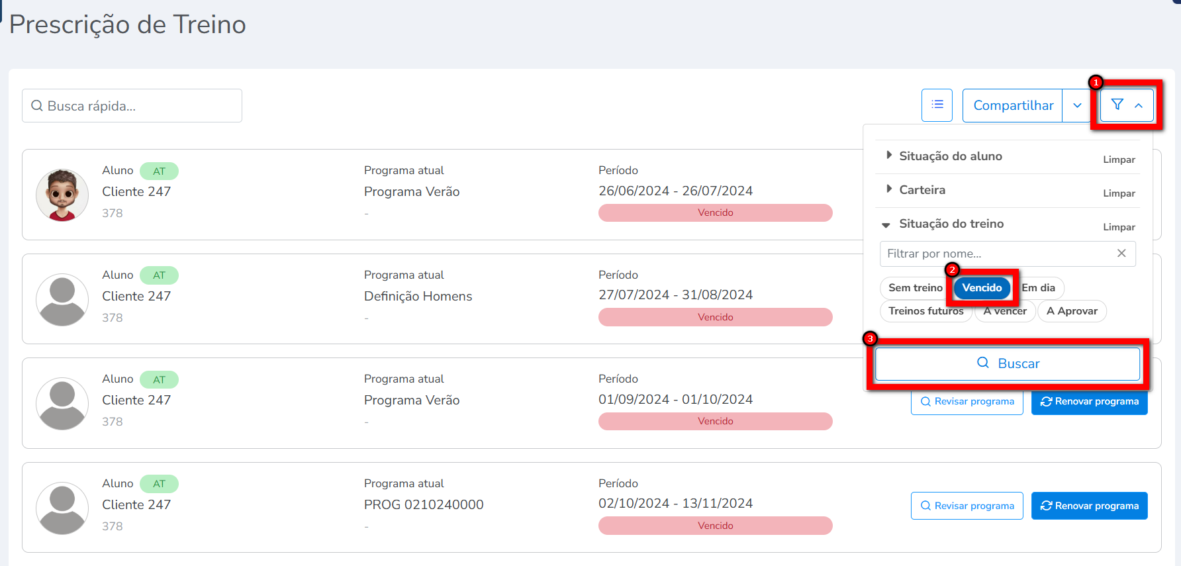Open the Compartilhar dropdown arrow

coord(1077,105)
